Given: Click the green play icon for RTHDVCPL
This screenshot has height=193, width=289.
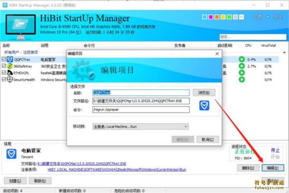Looking at the screenshot, I should tap(242, 73).
